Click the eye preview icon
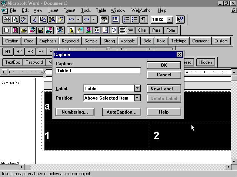The image size is (237, 177). (60, 30)
